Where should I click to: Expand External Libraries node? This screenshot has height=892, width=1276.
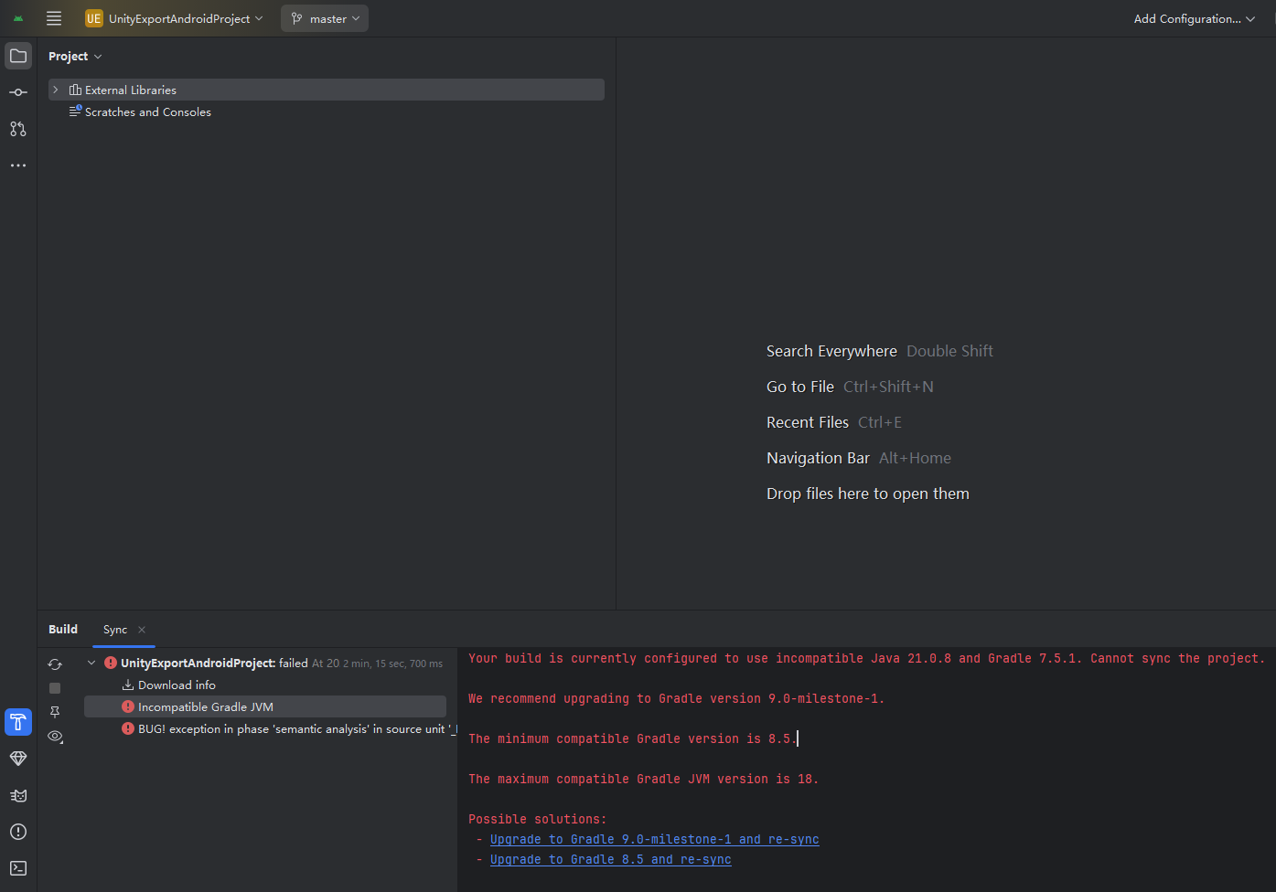[56, 90]
